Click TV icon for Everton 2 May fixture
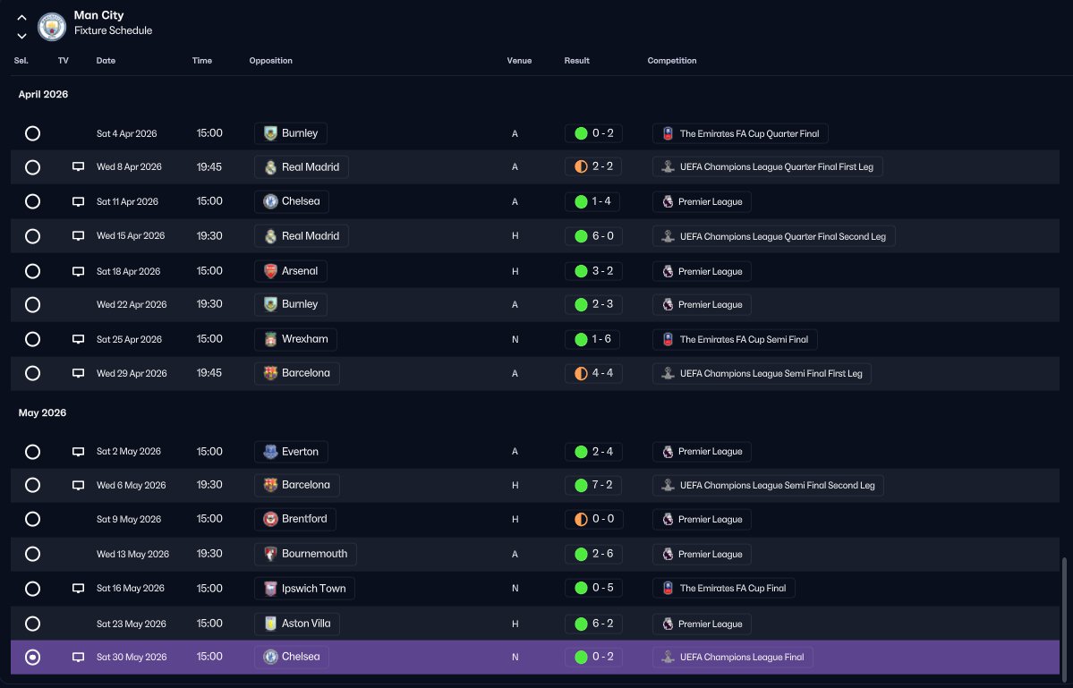This screenshot has width=1073, height=688. (78, 452)
